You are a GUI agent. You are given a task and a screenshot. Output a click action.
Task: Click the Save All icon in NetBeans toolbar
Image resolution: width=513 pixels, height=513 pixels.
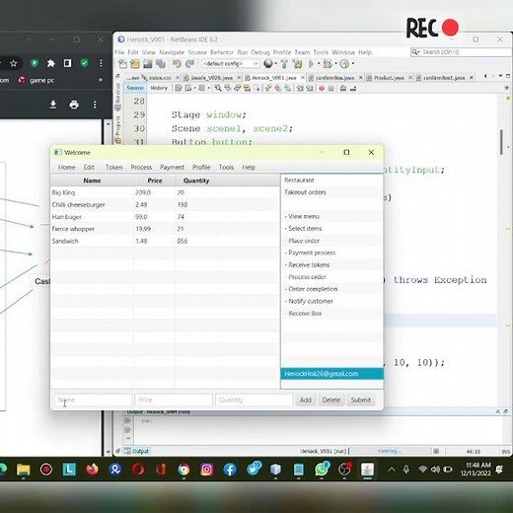pos(161,64)
